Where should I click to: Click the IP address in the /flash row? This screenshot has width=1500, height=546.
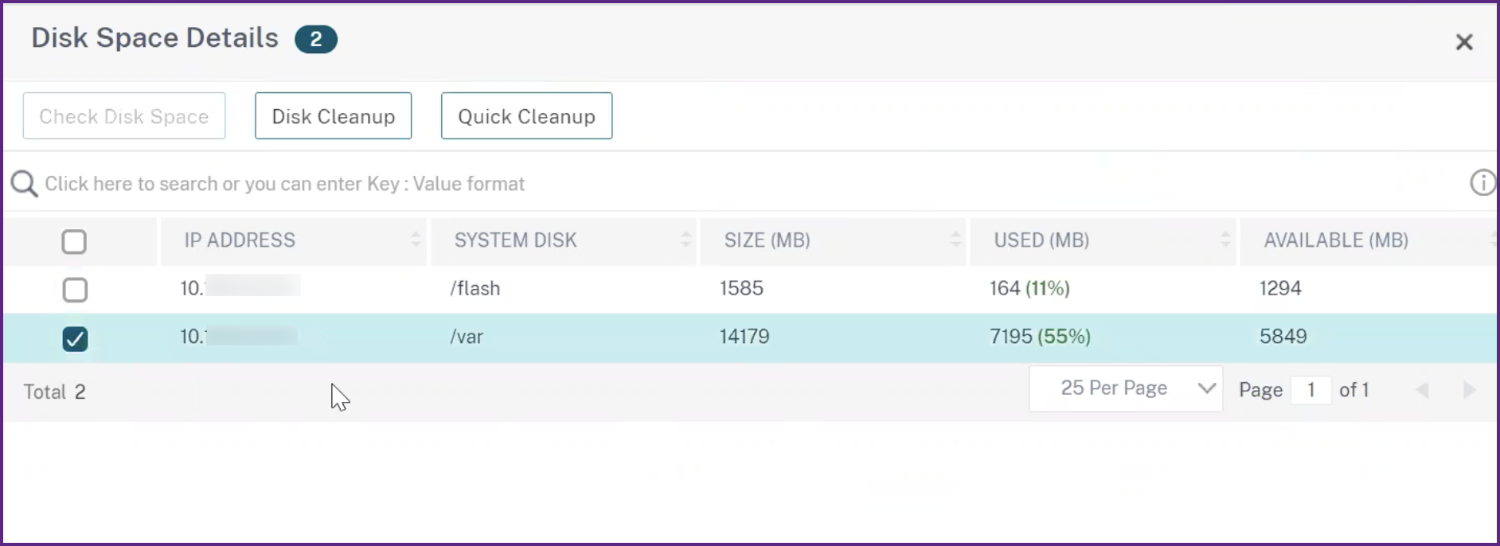coord(240,287)
